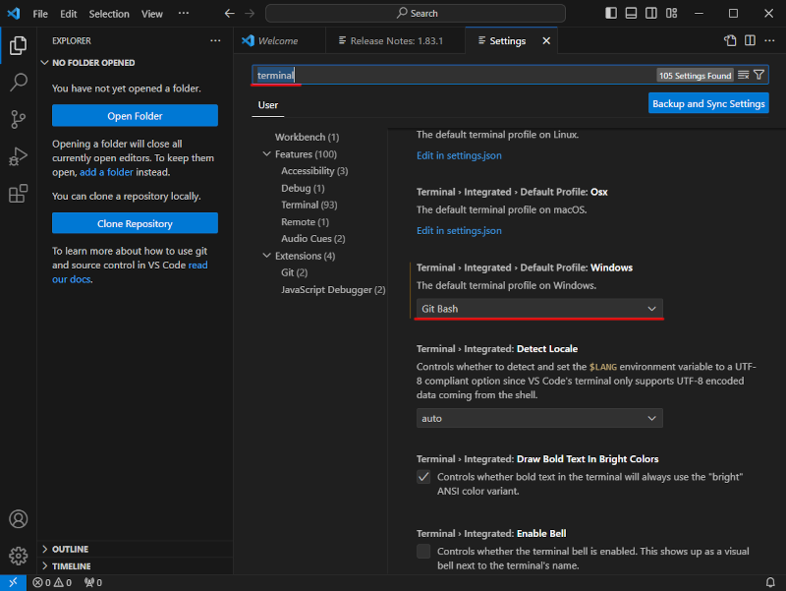Split the editor to the right
The height and width of the screenshot is (591, 786).
750,40
